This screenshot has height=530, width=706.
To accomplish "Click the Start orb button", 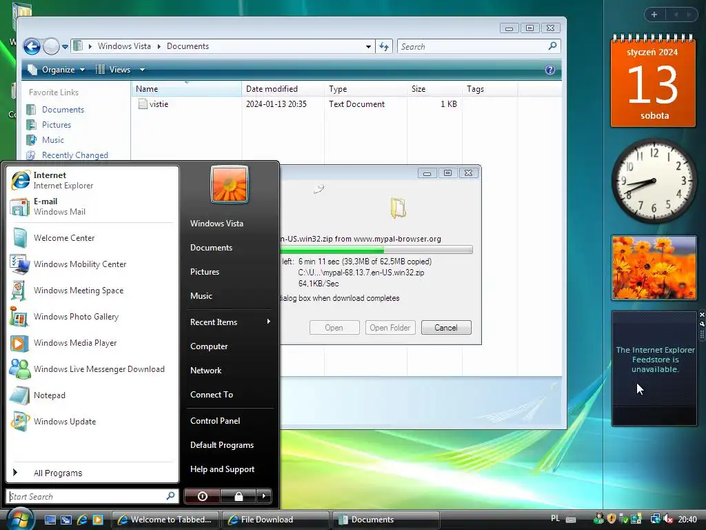I will [x=20, y=519].
